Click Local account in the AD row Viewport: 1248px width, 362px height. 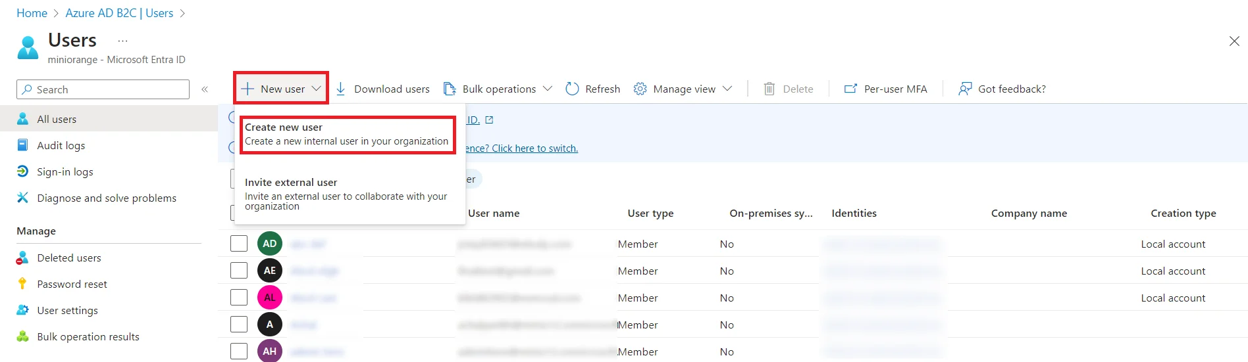point(1173,244)
